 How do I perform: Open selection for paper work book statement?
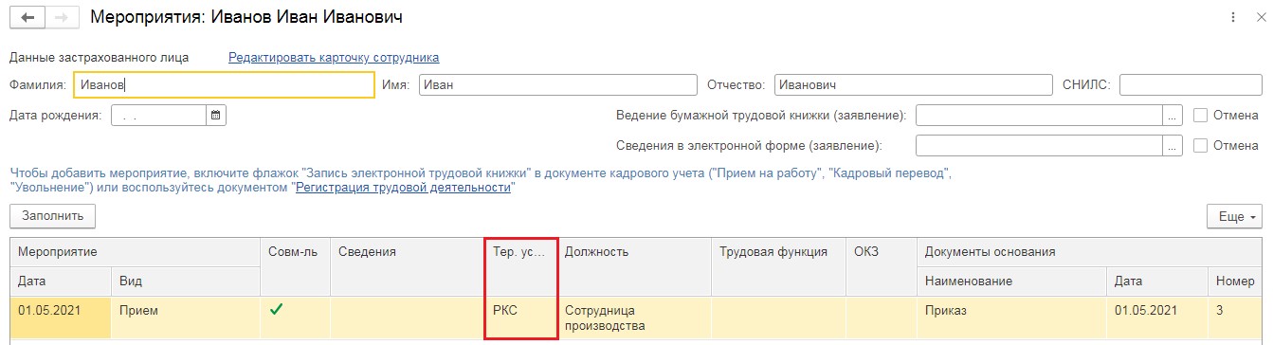[1173, 116]
